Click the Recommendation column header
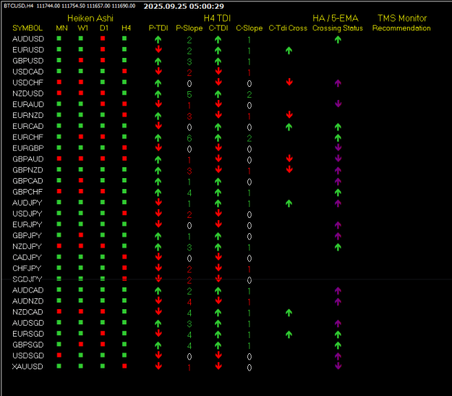 click(x=401, y=28)
